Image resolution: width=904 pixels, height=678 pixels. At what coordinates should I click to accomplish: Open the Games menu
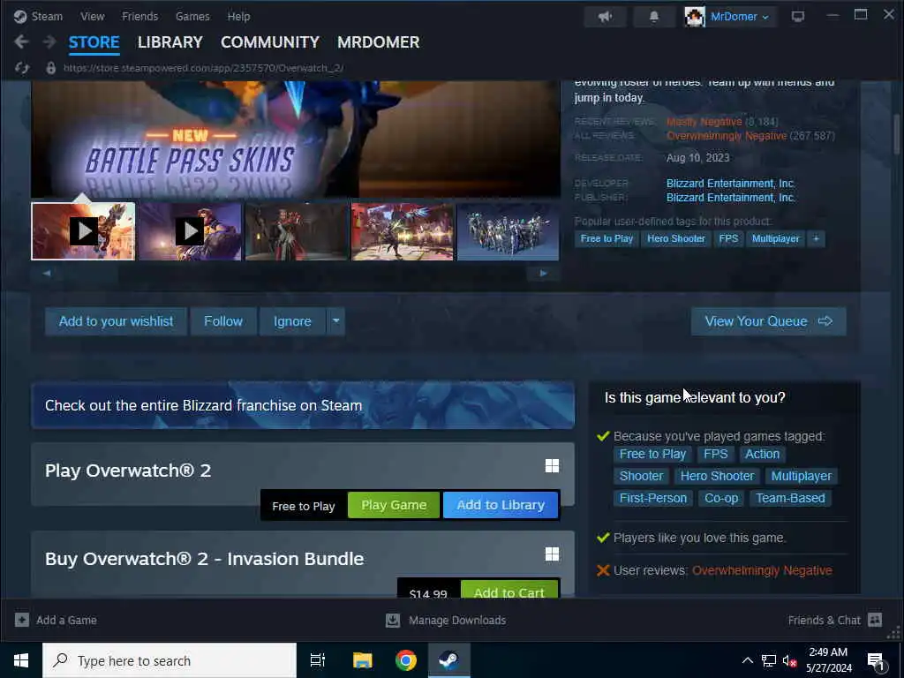[192, 16]
